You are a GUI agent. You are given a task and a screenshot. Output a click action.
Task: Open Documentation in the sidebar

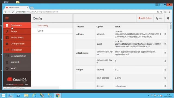tap(17, 56)
